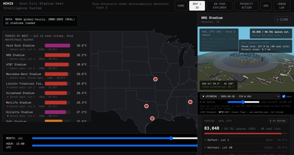
Task: Click the 83,048 / 89,781 spaces est. box
Action: click(x=271, y=34)
